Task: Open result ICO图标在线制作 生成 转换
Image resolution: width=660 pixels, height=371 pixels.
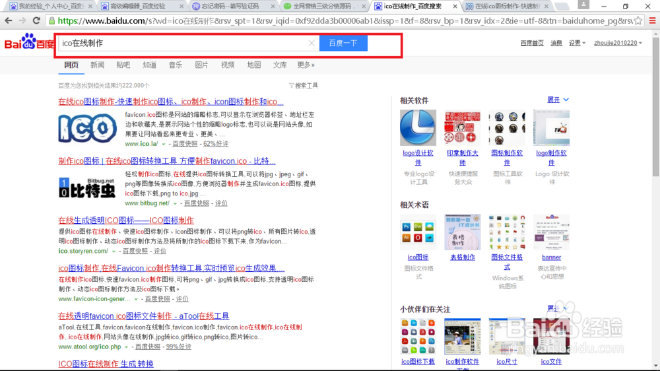Action: point(106,364)
